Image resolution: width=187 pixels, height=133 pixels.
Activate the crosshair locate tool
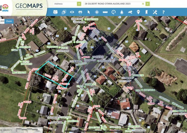pyautogui.click(x=97, y=12)
